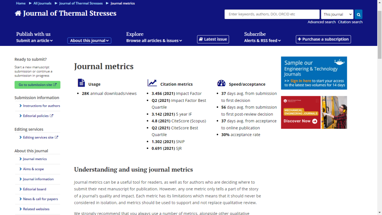The width and height of the screenshot is (382, 215).
Task: Click the '28K annual downloads/views' text
Action: 109,93
